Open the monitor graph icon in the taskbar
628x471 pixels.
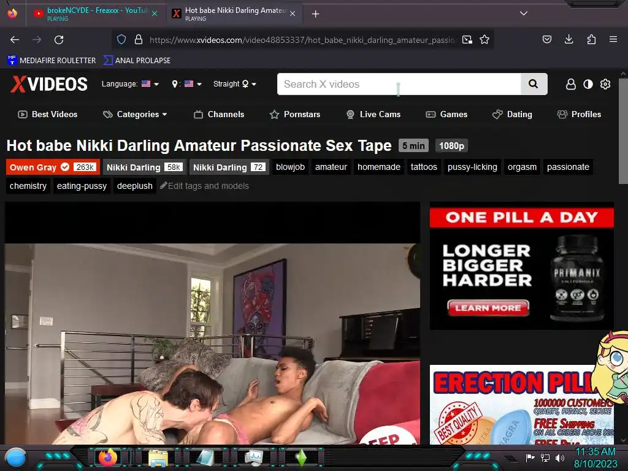[254, 458]
